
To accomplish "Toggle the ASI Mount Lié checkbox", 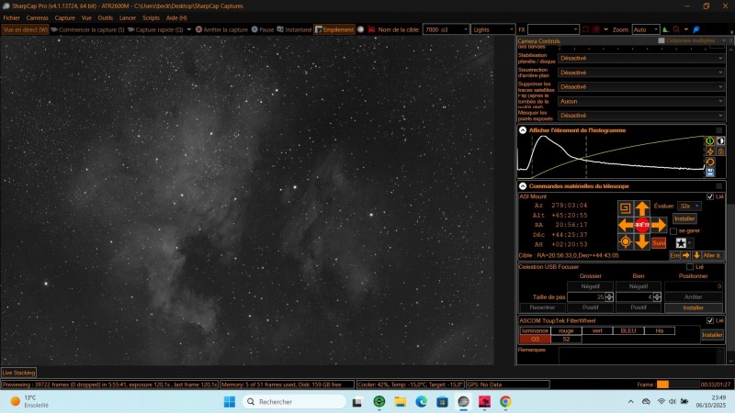I will click(710, 196).
